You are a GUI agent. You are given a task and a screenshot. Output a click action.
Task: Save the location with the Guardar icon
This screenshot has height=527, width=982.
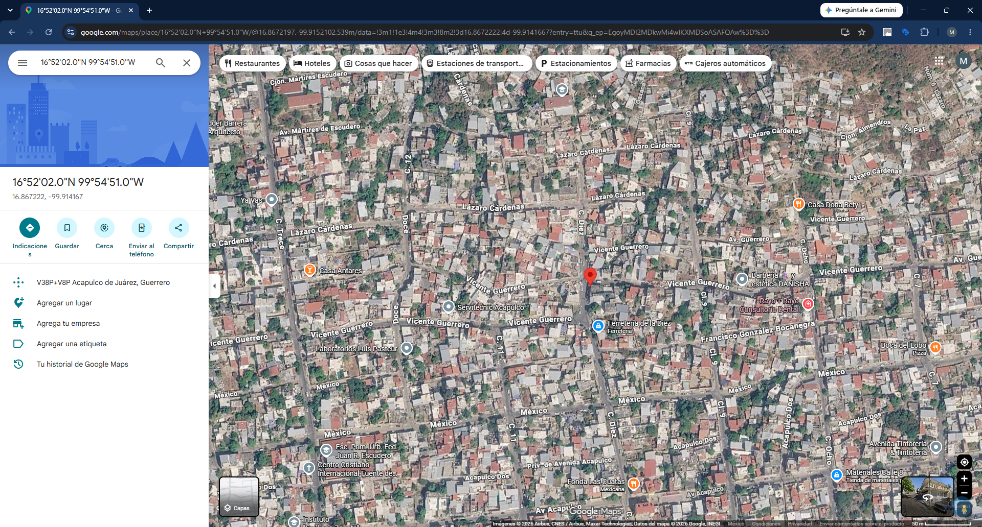67,228
